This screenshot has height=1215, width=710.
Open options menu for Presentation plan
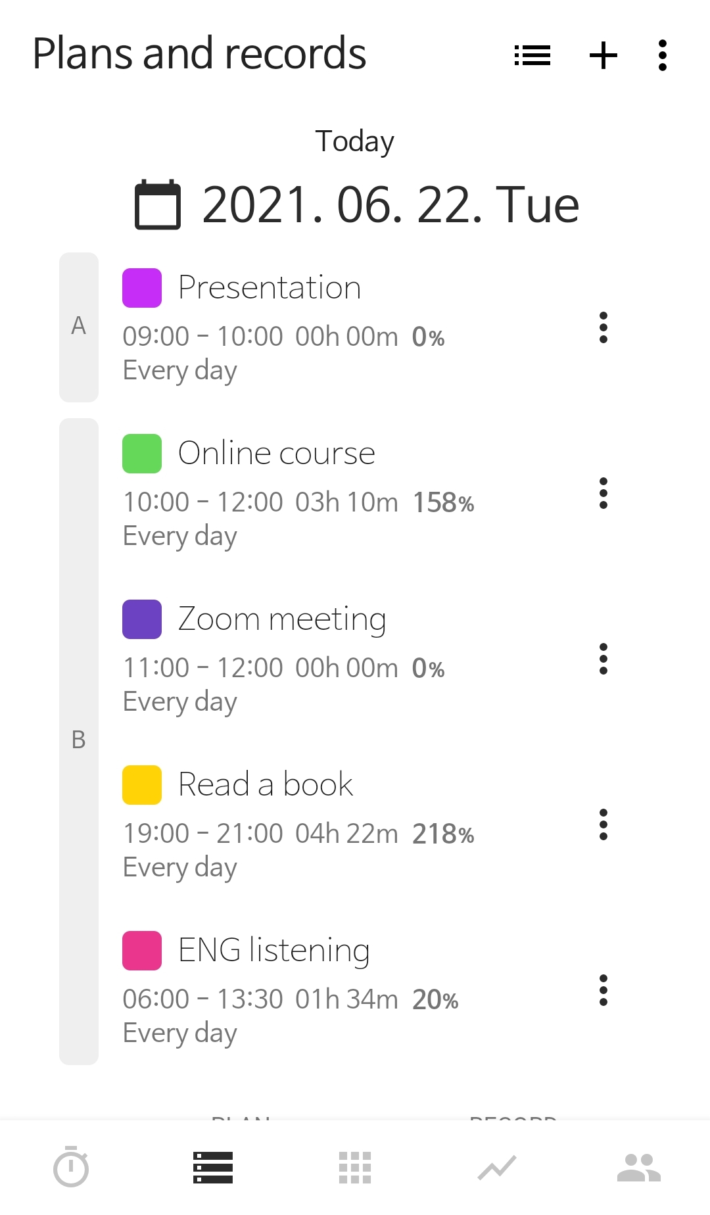(x=603, y=327)
